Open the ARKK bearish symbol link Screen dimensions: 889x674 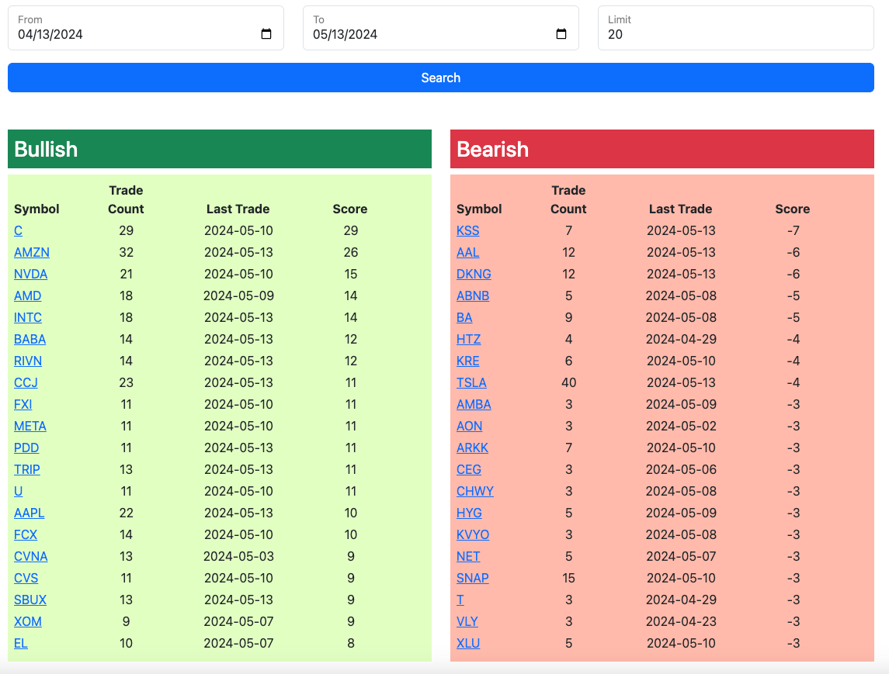point(472,448)
